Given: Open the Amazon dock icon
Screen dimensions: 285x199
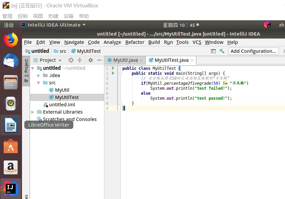Looking at the screenshot, I should point(11,167).
